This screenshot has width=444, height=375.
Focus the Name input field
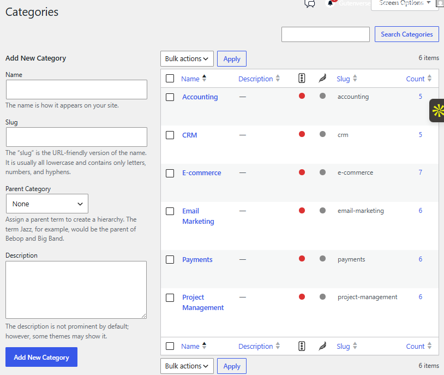[x=76, y=90]
